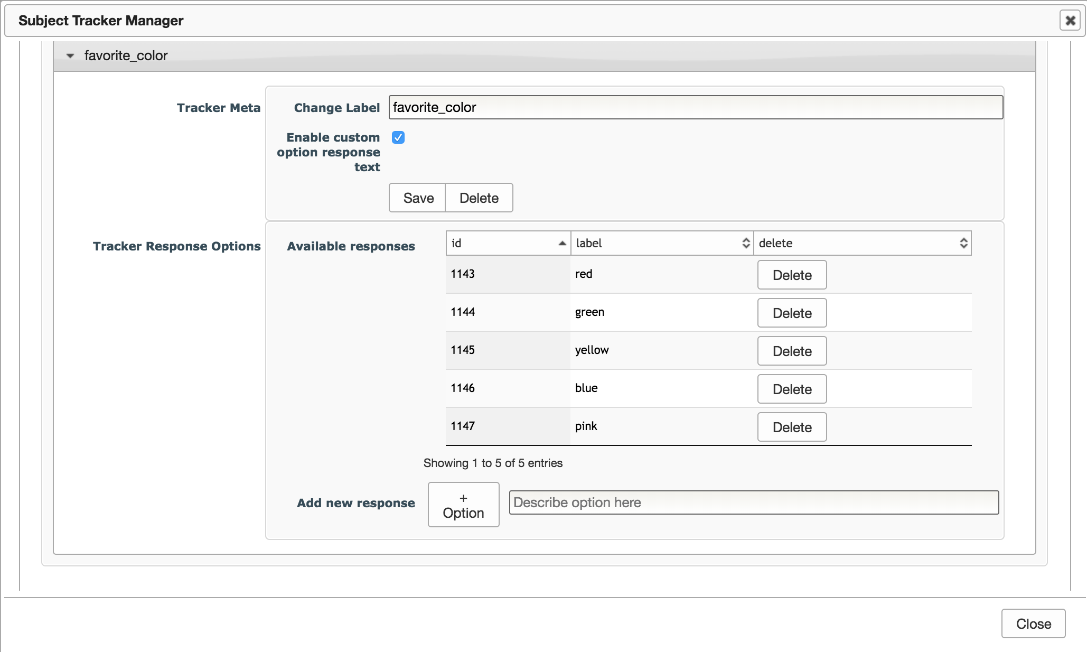Select the id cell 1144
1087x652 pixels.
[x=508, y=312]
